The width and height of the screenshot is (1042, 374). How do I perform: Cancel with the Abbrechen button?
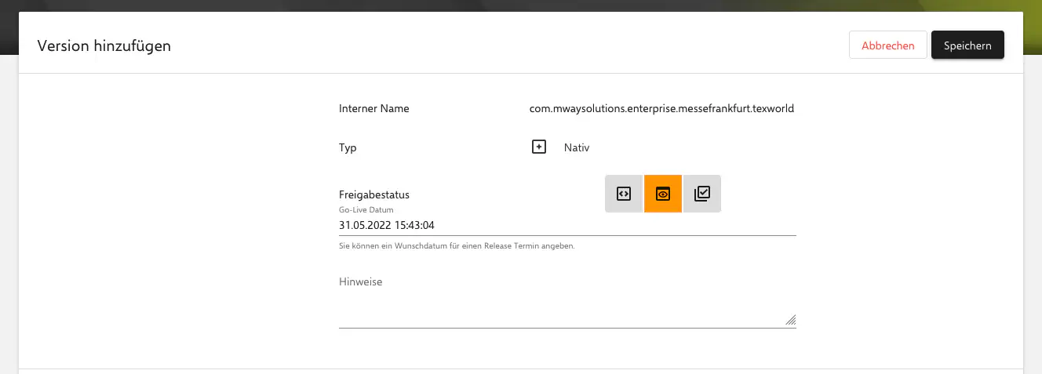(x=888, y=45)
